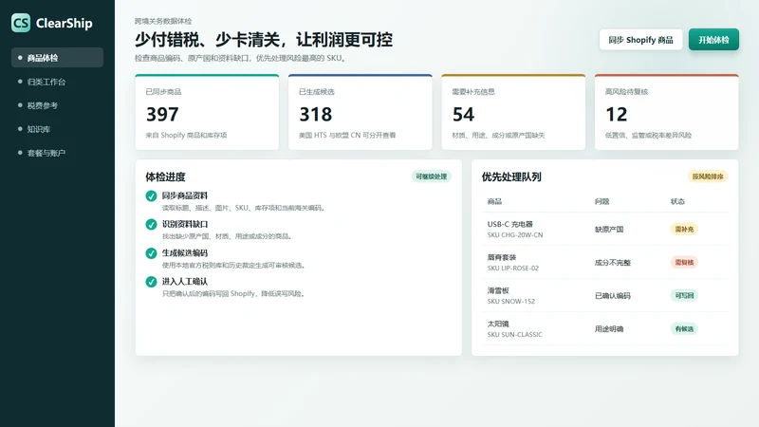Viewport: 759px width, 427px height.
Task: Click the 状态 column header
Action: (x=677, y=201)
